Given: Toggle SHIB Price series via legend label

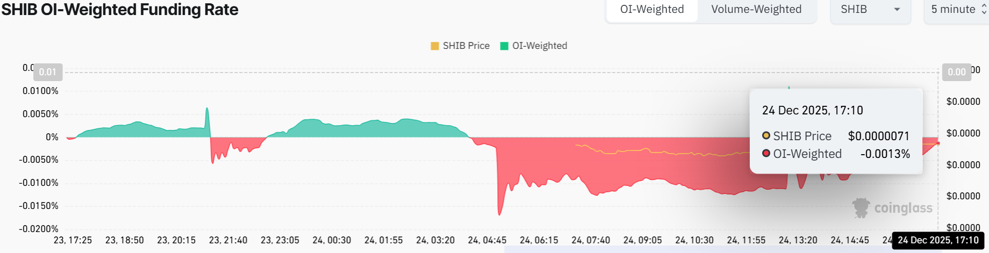Looking at the screenshot, I should tap(466, 46).
